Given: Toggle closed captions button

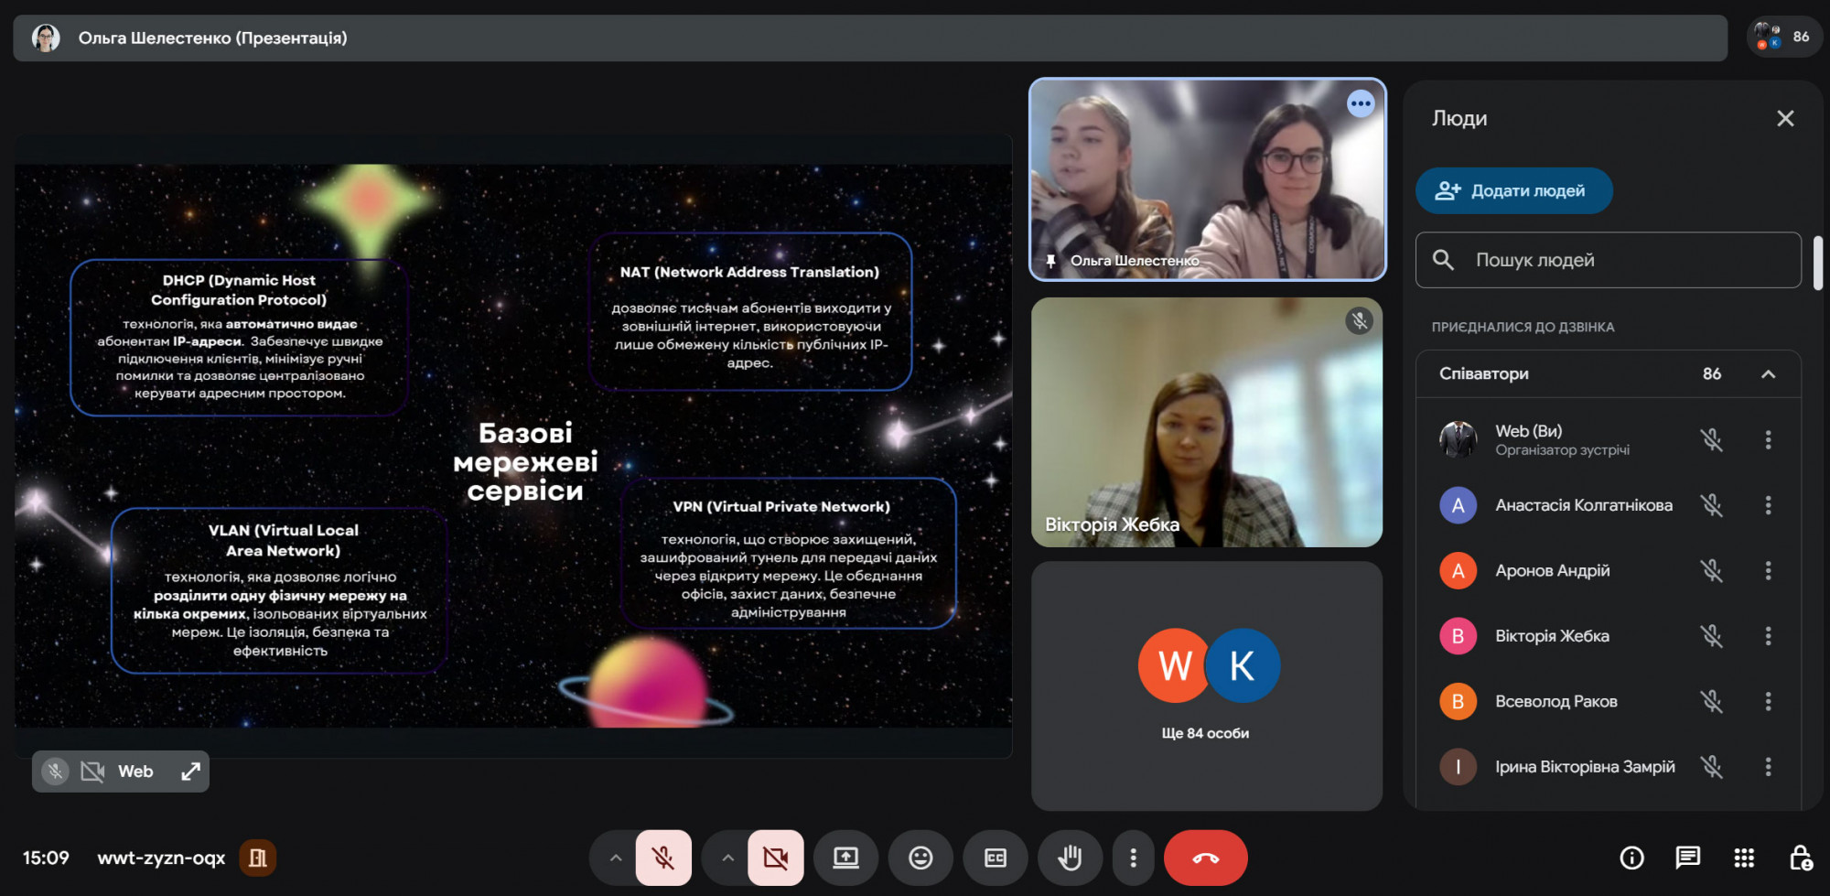Looking at the screenshot, I should (x=996, y=858).
